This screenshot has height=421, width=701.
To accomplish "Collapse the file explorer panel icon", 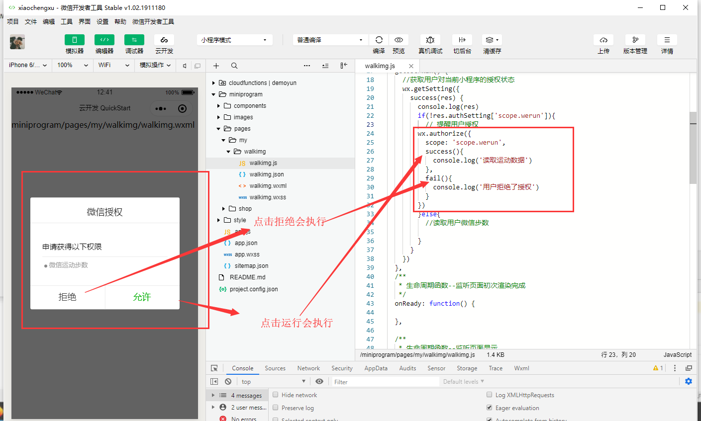I will [344, 66].
